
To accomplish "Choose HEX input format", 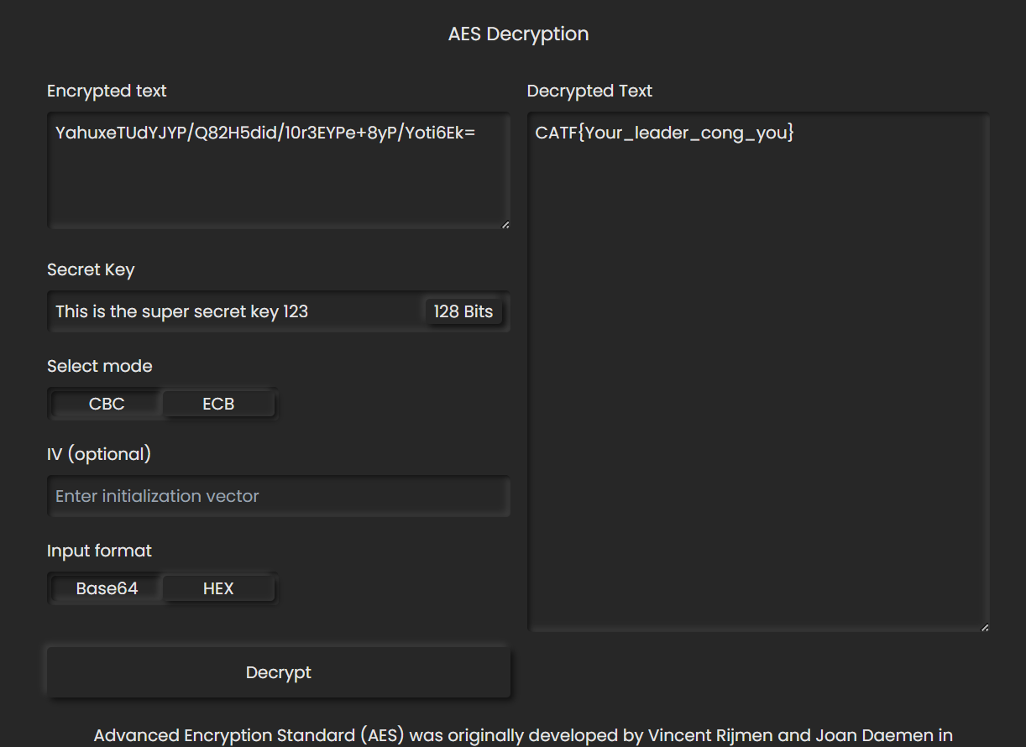I will click(218, 588).
